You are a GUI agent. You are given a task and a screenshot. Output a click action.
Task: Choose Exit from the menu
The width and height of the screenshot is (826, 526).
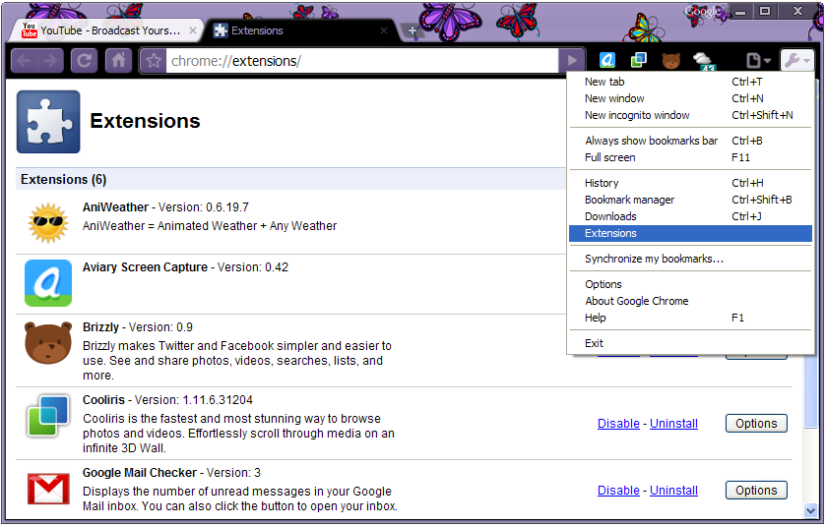[690, 343]
